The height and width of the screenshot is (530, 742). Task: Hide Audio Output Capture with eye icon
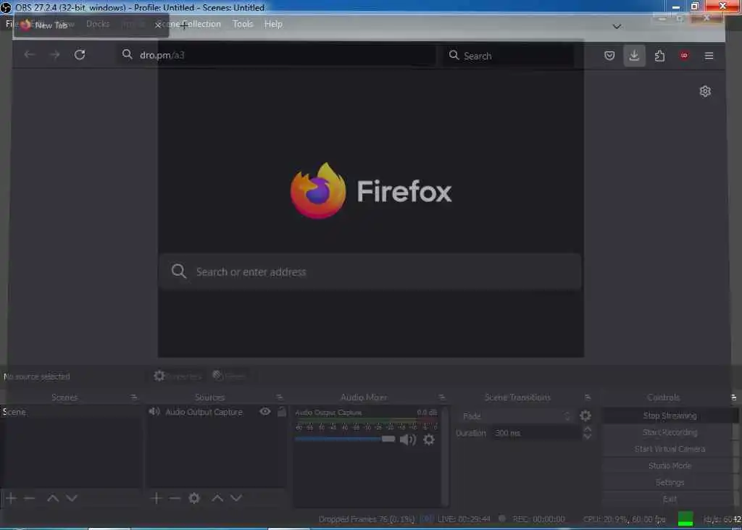(265, 411)
